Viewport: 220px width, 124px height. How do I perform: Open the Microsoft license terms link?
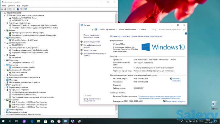pyautogui.click(x=160, y=97)
